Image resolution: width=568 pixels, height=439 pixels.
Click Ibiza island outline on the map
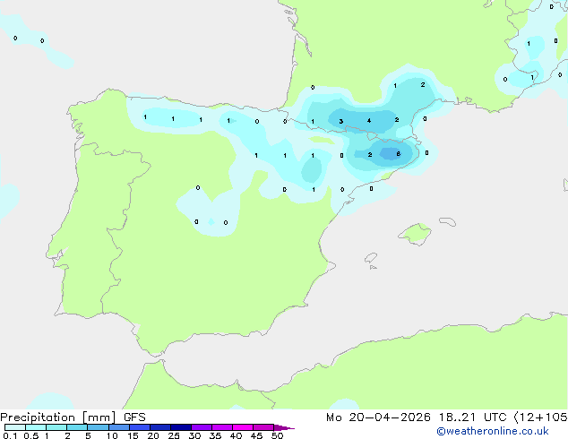pyautogui.click(x=371, y=258)
